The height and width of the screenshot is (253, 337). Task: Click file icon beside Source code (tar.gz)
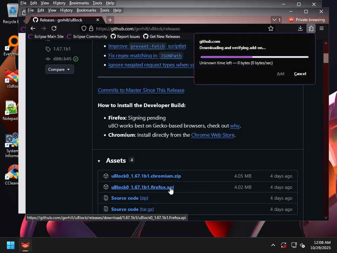point(106,209)
